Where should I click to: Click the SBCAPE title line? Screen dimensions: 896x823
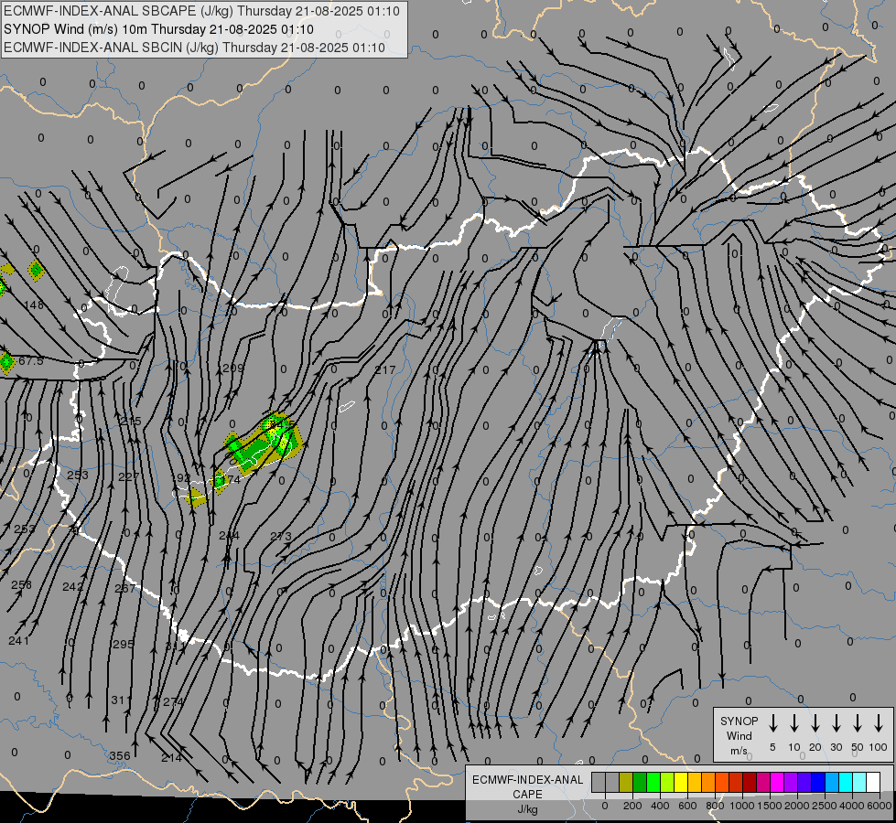201,11
